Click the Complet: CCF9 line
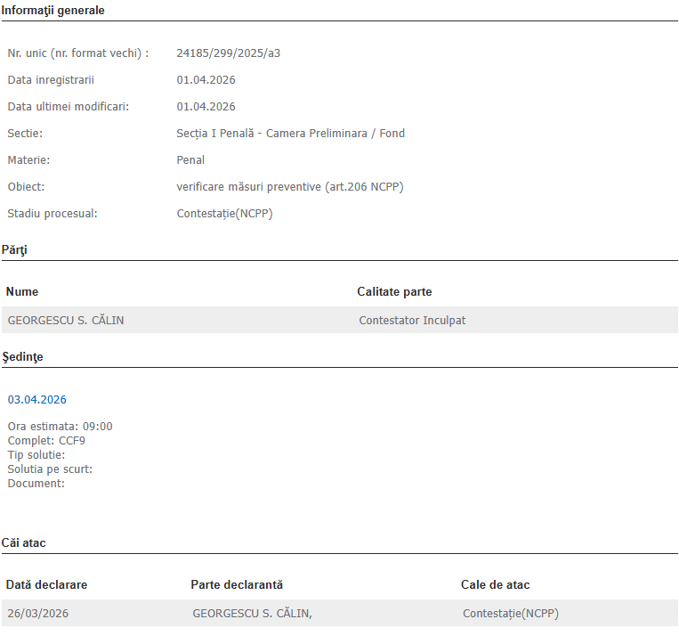Screen dimensions: 679x644 click(x=46, y=441)
